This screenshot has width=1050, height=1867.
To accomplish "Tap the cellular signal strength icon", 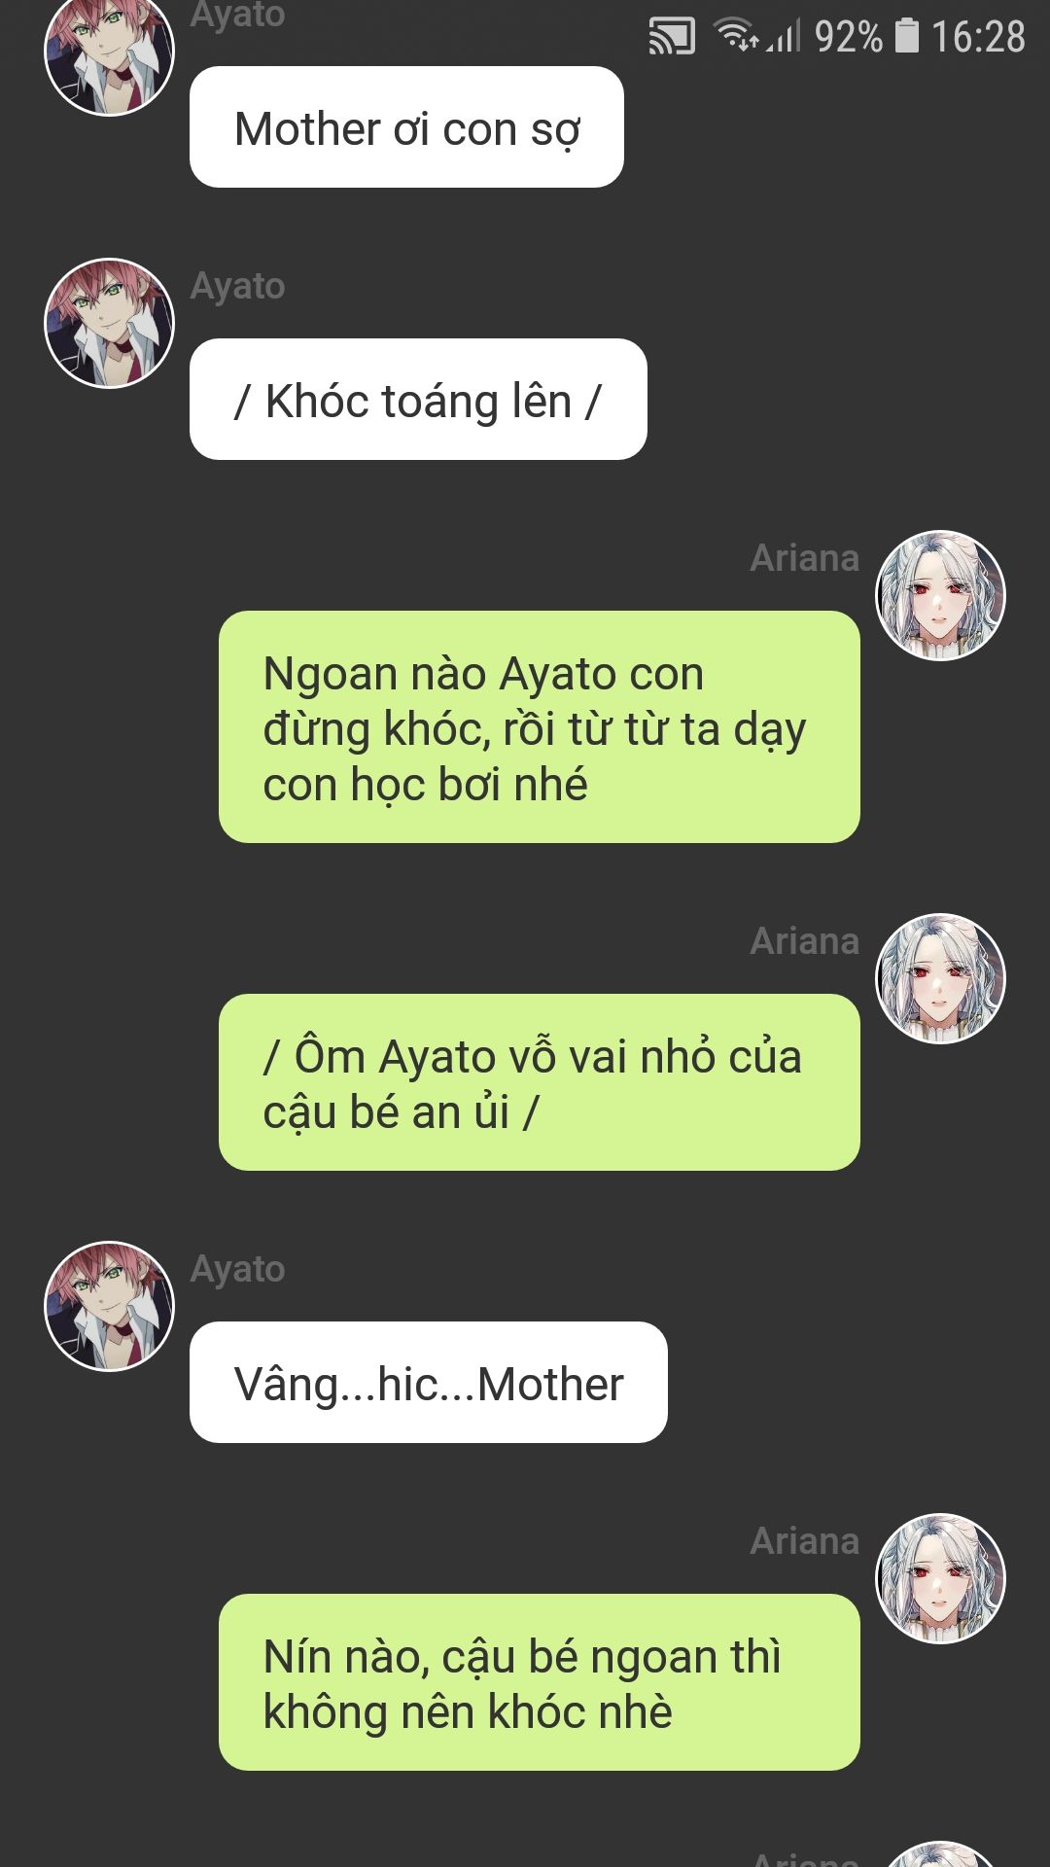I will click(784, 37).
